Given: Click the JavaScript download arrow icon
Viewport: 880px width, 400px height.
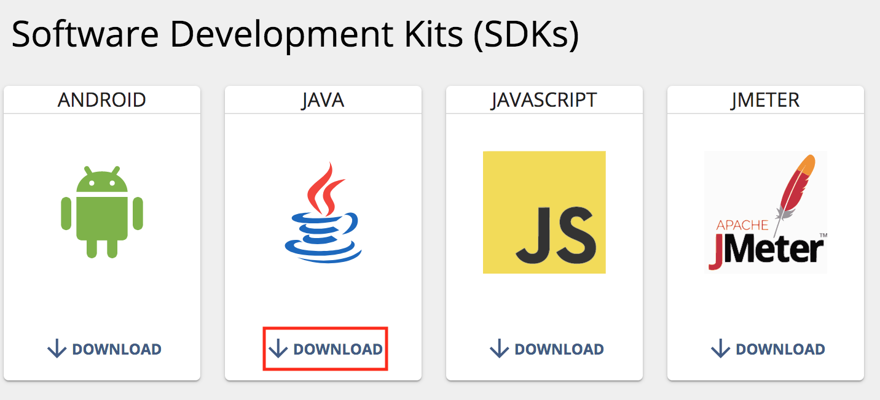Looking at the screenshot, I should (x=500, y=349).
